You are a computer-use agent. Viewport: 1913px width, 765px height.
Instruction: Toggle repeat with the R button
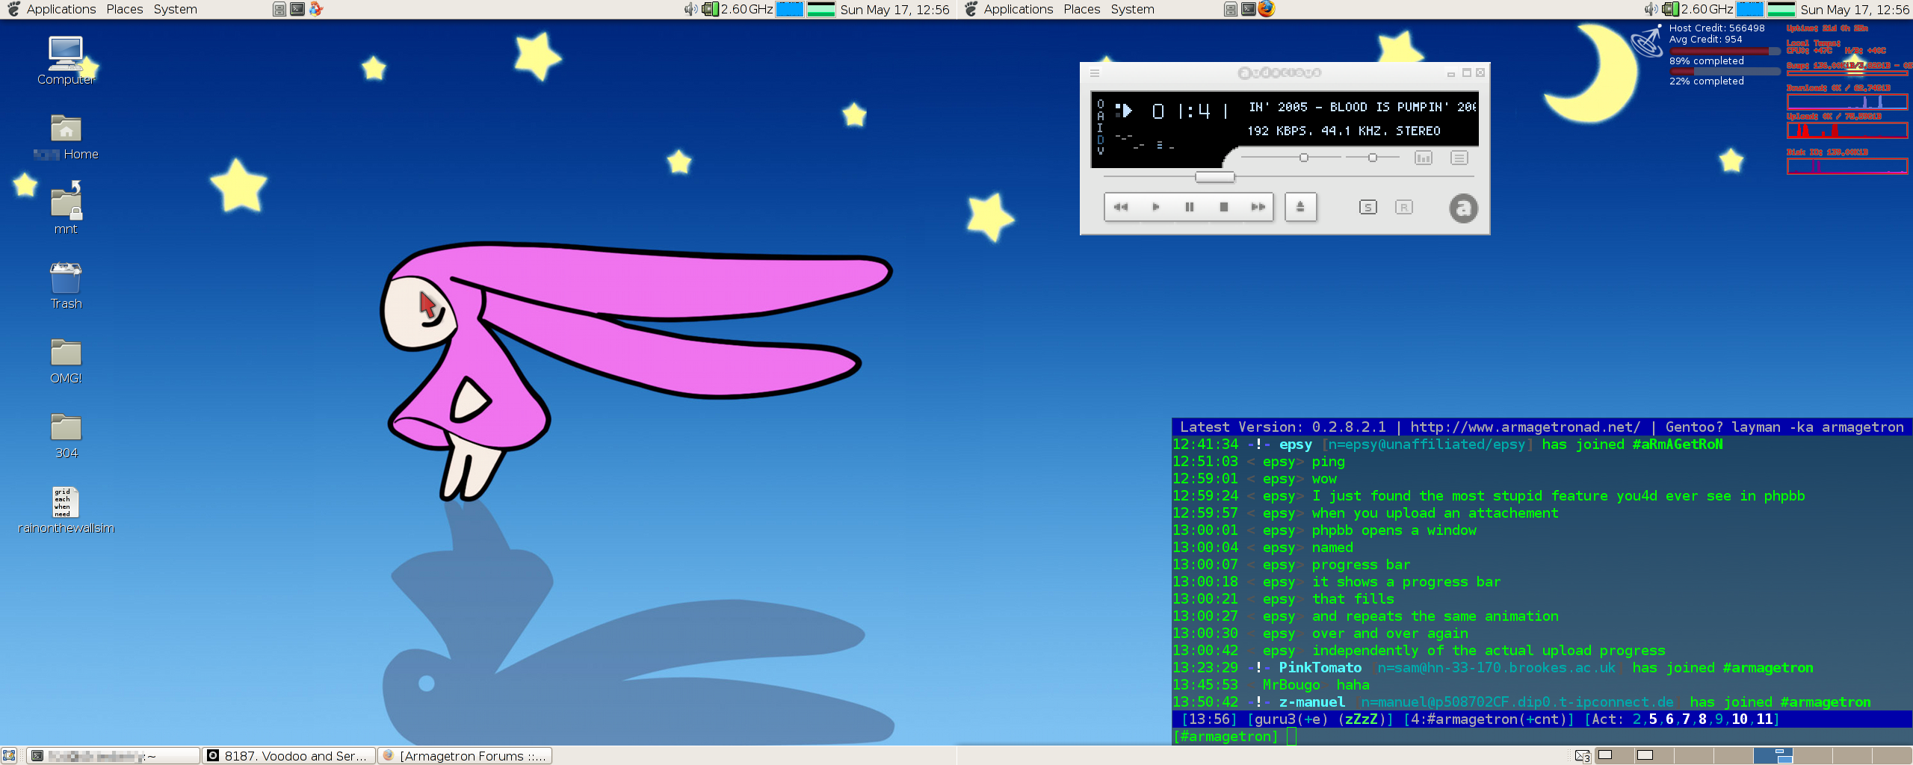click(x=1403, y=207)
